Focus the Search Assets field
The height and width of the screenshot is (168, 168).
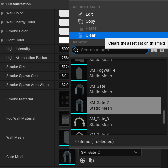pos(110,50)
